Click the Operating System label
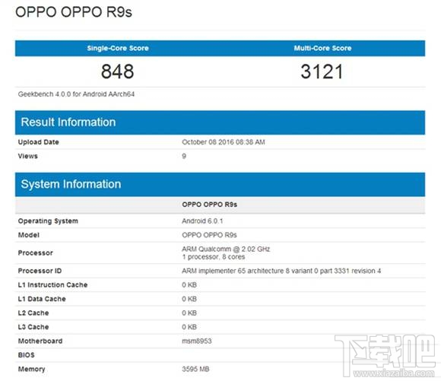Viewport: 441px width, 381px height. tap(48, 221)
